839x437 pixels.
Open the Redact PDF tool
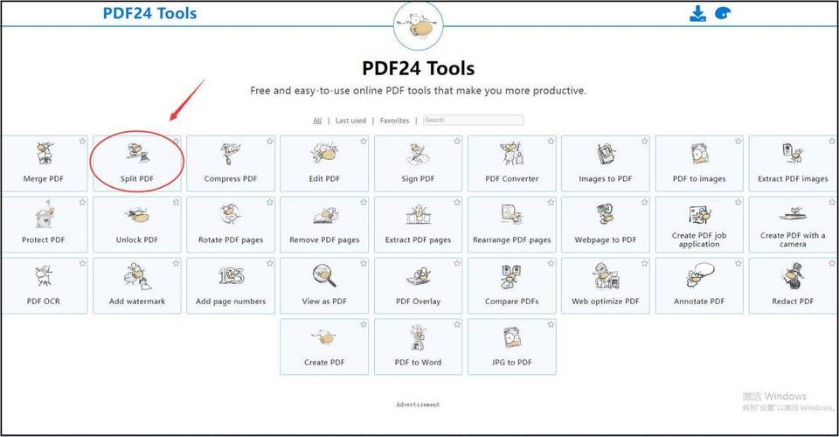click(x=793, y=286)
